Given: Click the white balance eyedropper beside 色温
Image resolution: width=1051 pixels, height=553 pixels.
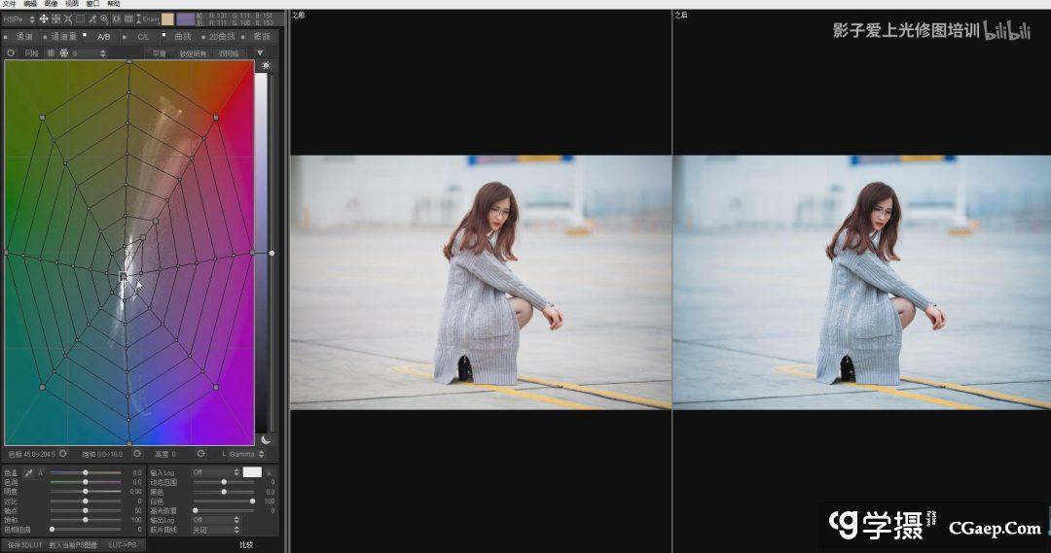Looking at the screenshot, I should pyautogui.click(x=28, y=472).
